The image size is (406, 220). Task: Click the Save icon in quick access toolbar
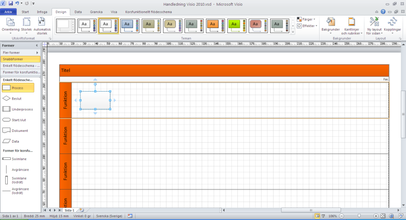coord(11,3)
